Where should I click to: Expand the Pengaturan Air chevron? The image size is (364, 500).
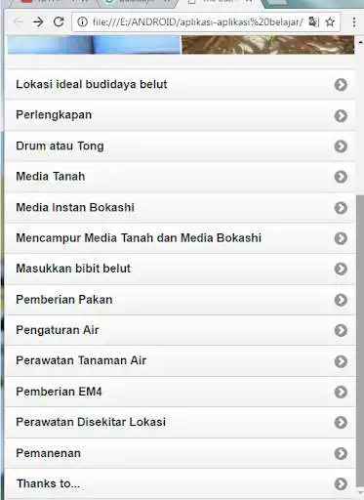pos(341,330)
